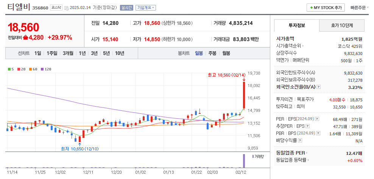Click the orange 60-day moving average swatch
The width and height of the screenshot is (374, 179).
[x=31, y=69]
